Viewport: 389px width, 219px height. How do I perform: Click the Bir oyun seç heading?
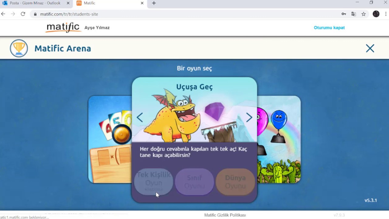[x=194, y=68]
